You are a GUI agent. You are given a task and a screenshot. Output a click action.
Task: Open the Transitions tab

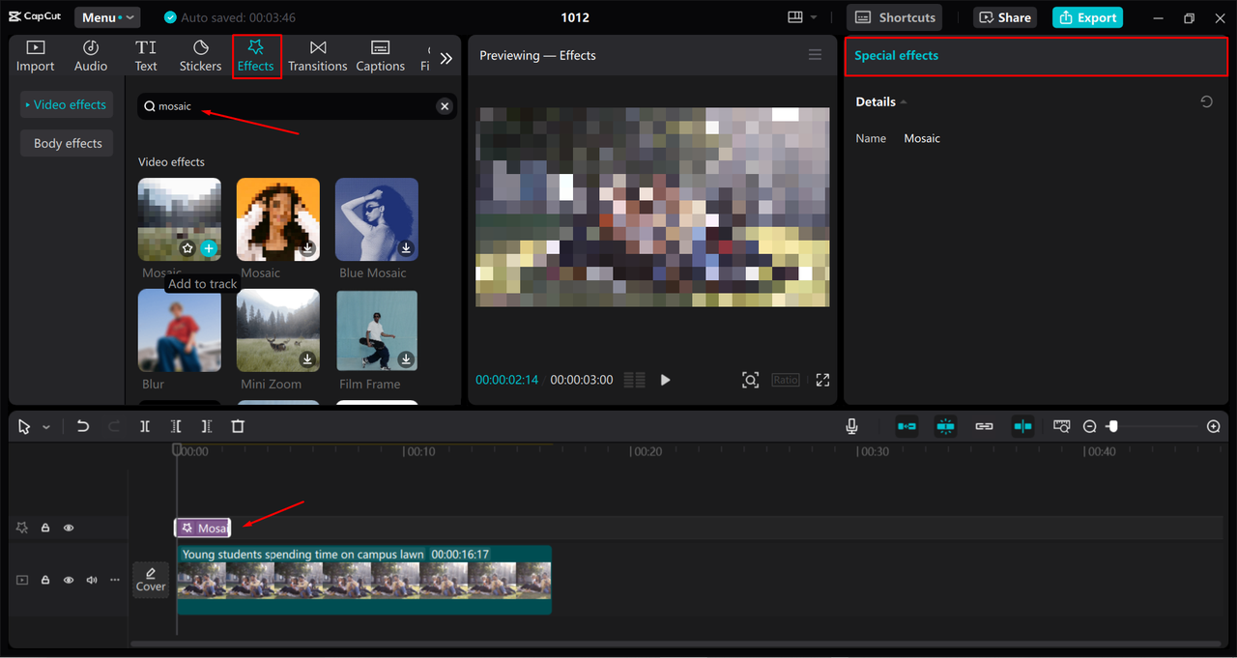317,57
